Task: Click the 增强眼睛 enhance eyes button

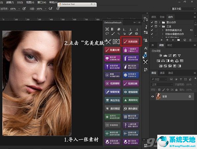Action: [131, 92]
